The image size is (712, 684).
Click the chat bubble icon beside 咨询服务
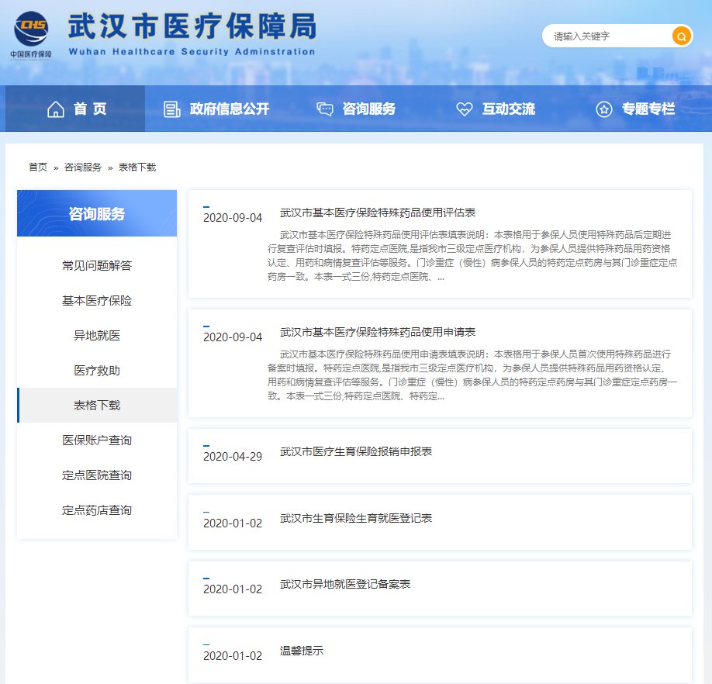325,109
